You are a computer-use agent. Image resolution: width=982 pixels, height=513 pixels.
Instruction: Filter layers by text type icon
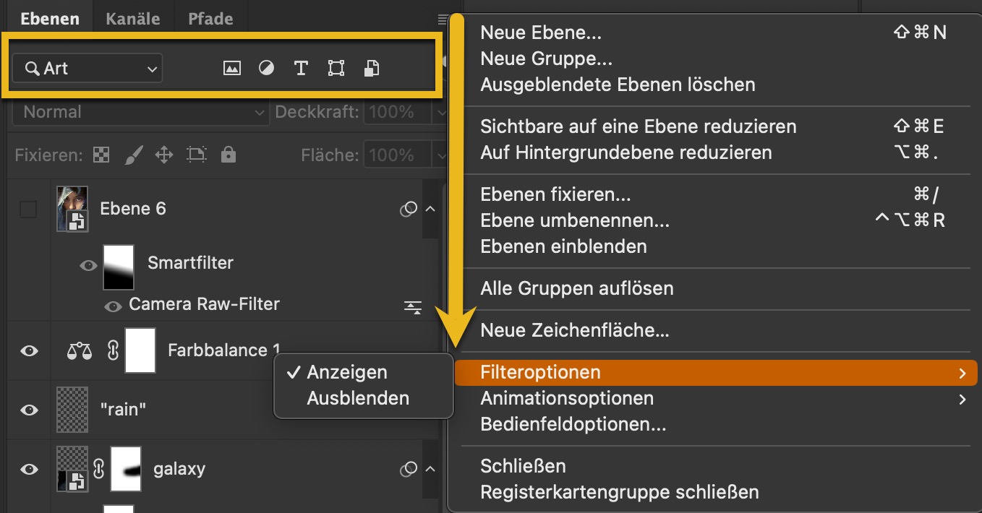[301, 69]
